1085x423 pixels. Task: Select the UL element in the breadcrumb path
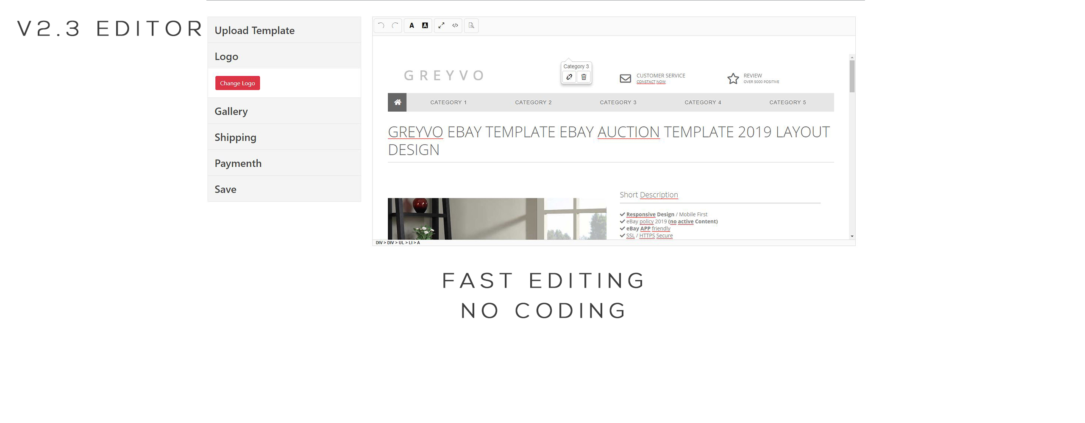pos(401,243)
